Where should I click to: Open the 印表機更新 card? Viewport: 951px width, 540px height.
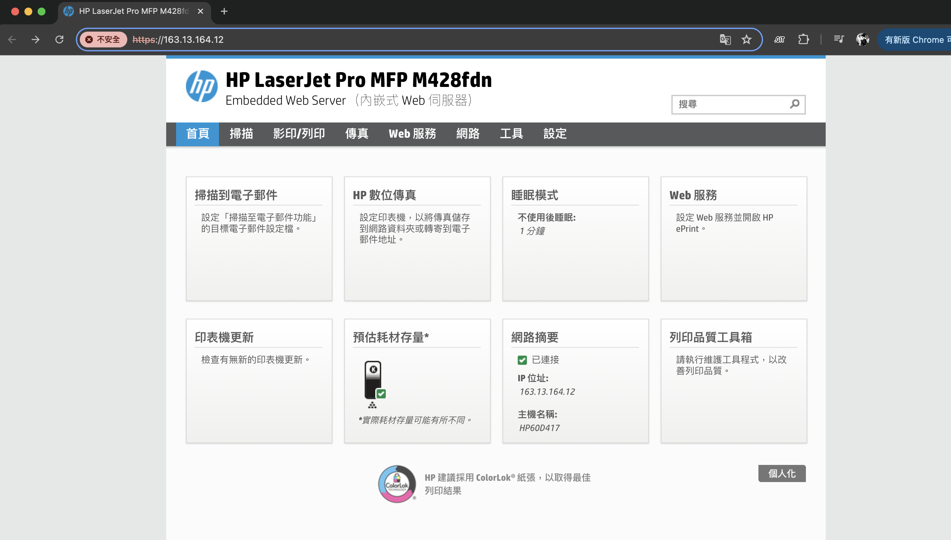259,381
